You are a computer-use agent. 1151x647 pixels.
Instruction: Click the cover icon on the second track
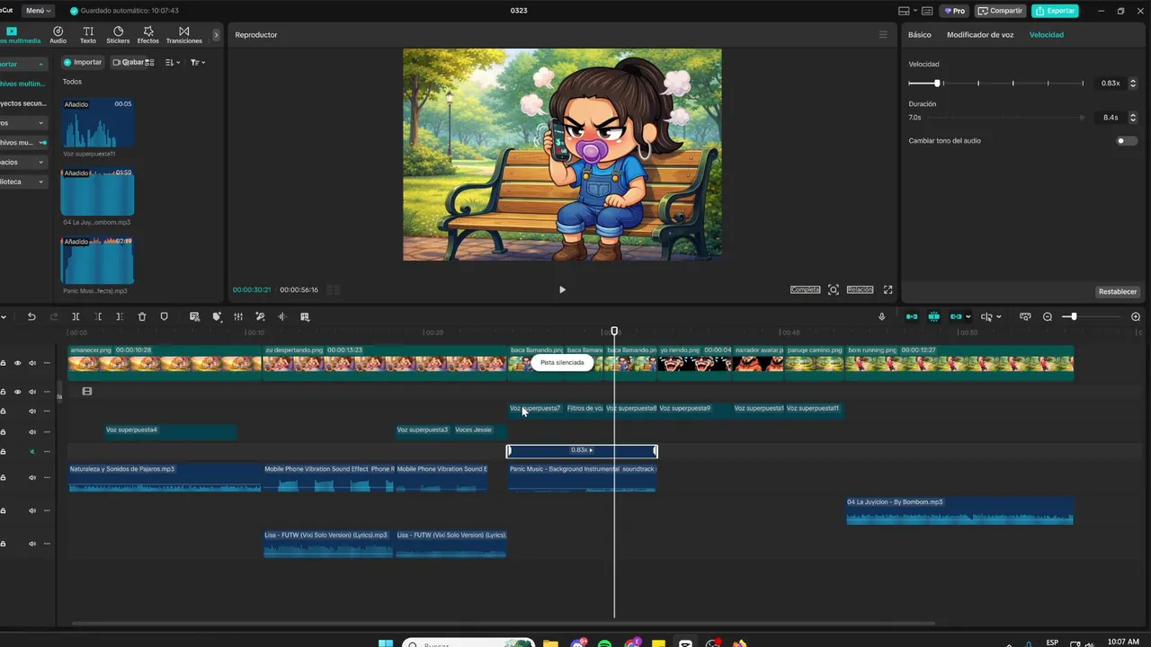click(x=87, y=392)
